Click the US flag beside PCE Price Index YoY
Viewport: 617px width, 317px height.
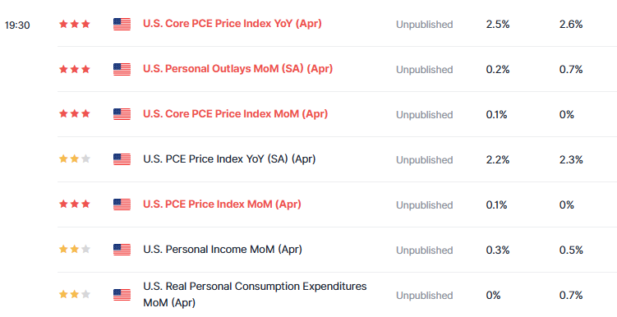coord(122,159)
